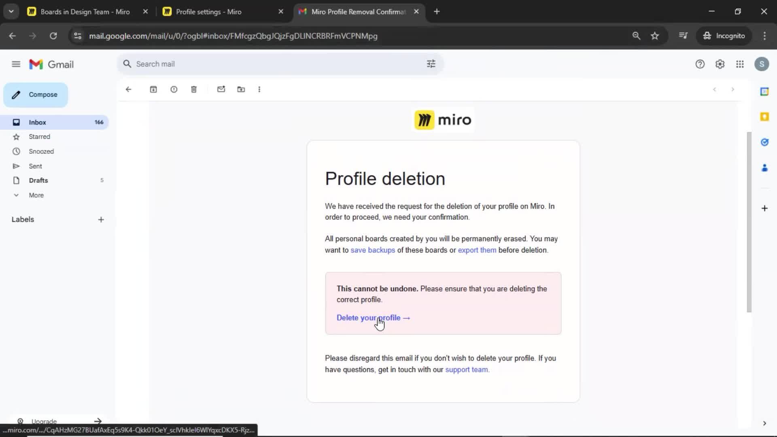Image resolution: width=777 pixels, height=437 pixels.
Task: Create a new label plus
Action: (101, 220)
